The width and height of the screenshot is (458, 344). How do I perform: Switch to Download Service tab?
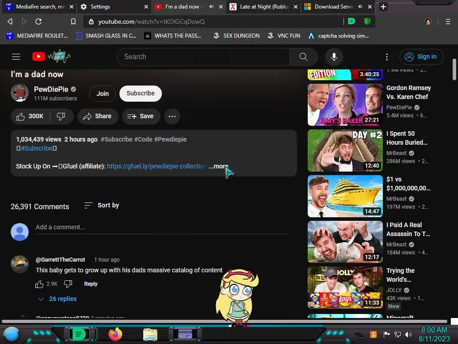pos(338,6)
